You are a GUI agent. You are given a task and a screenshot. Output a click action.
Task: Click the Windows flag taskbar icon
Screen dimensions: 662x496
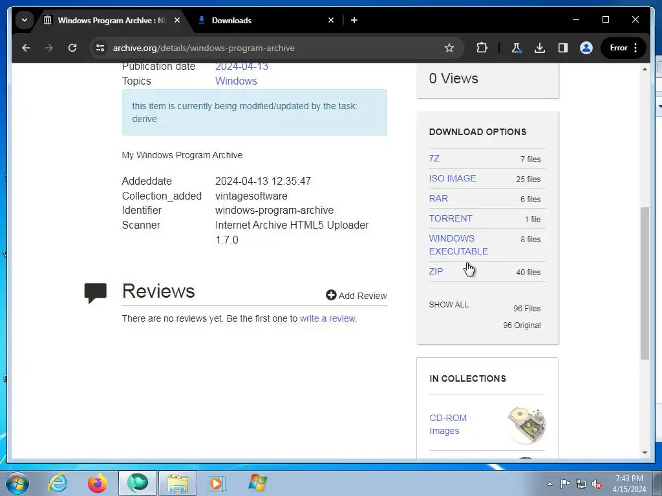257,483
